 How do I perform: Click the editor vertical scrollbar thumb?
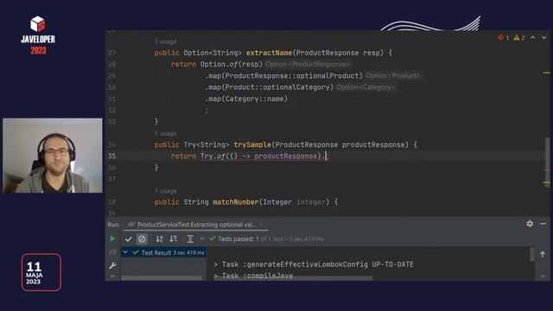[x=547, y=162]
